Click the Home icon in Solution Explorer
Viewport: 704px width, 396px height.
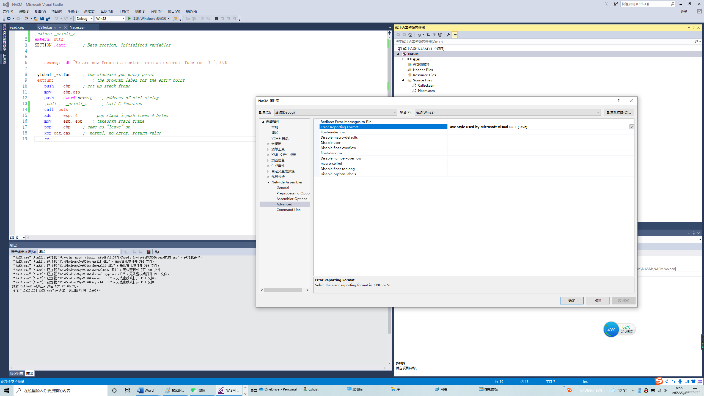tap(410, 35)
